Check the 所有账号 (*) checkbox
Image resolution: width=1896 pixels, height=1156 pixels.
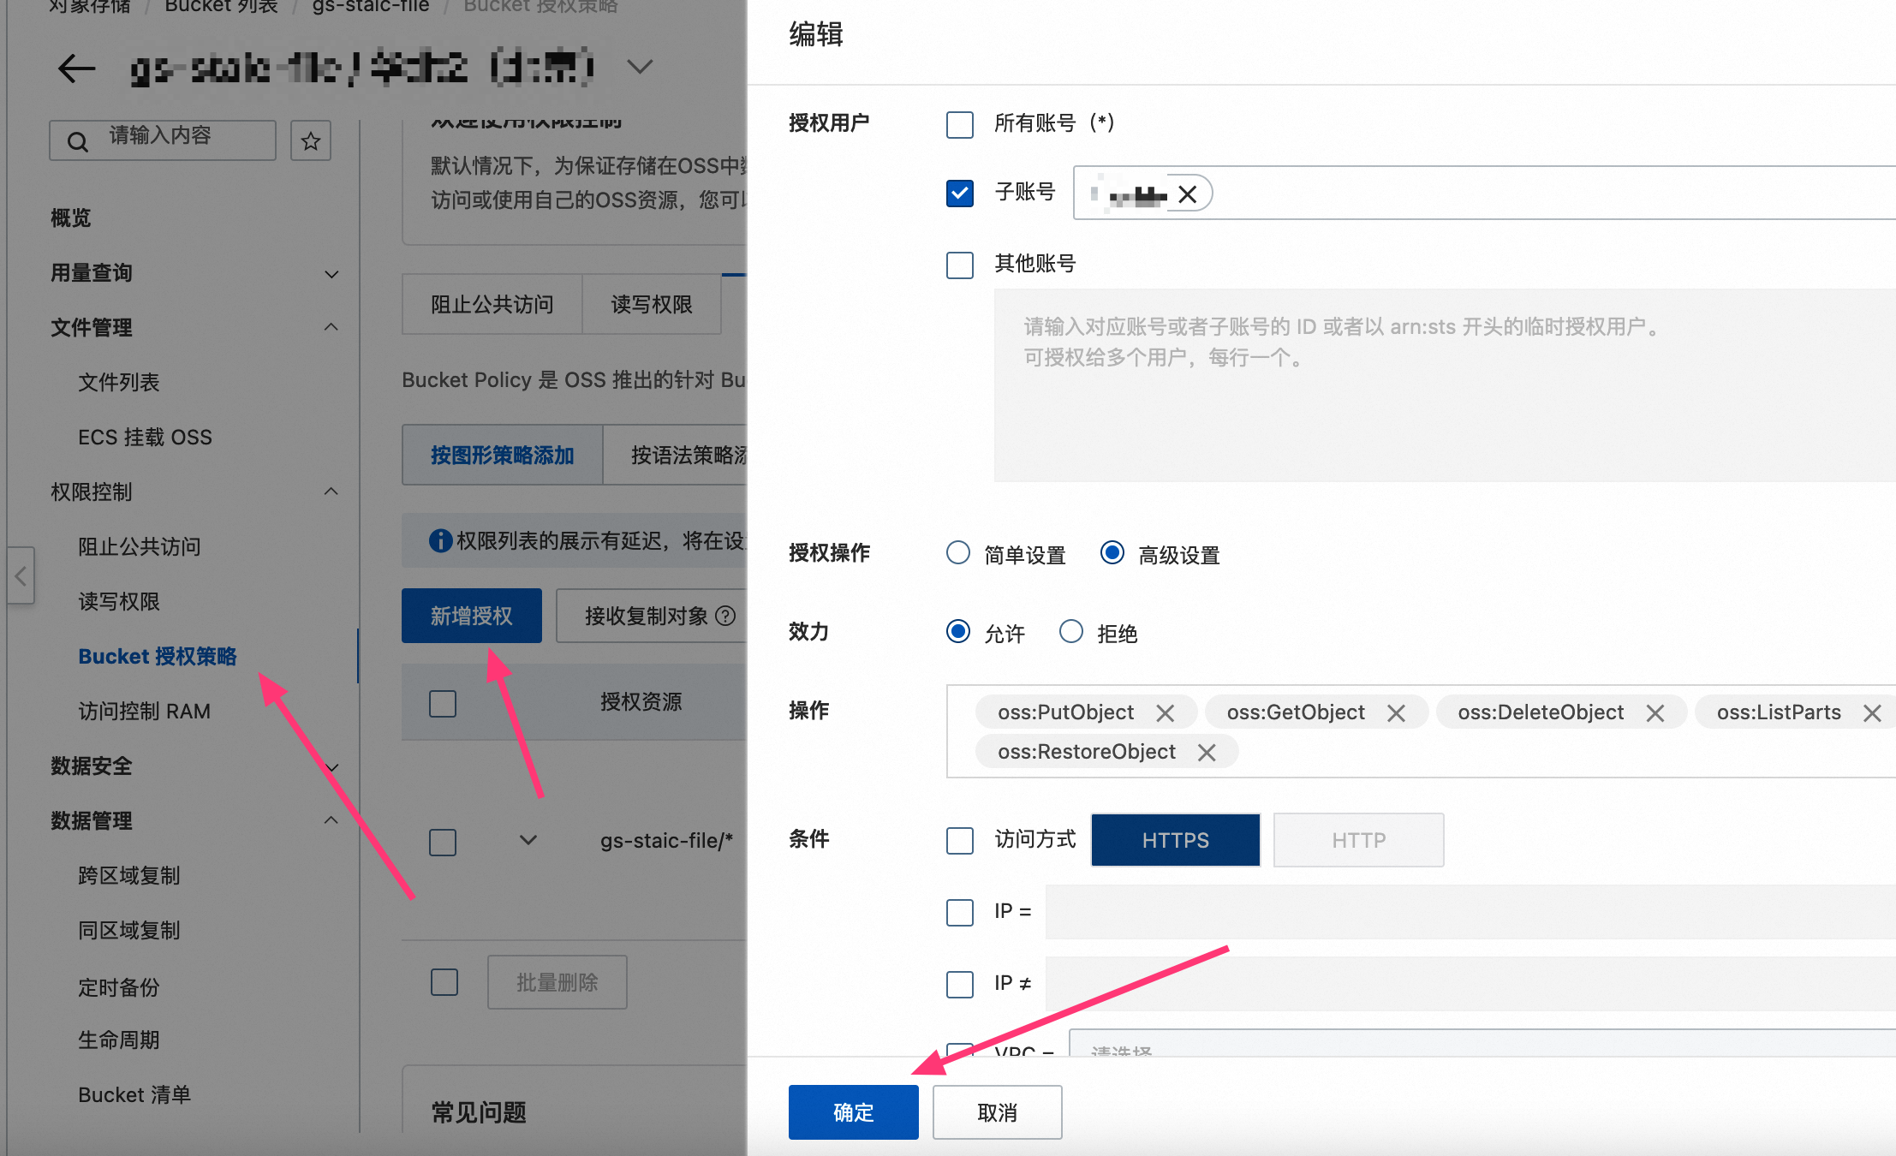(960, 124)
